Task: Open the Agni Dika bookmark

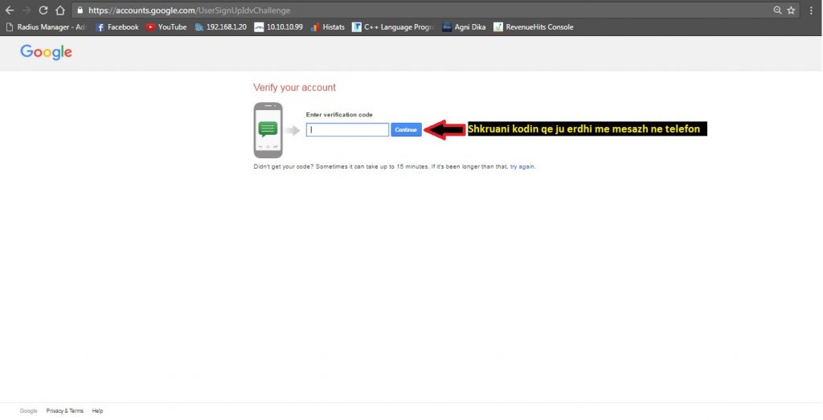Action: tap(464, 27)
